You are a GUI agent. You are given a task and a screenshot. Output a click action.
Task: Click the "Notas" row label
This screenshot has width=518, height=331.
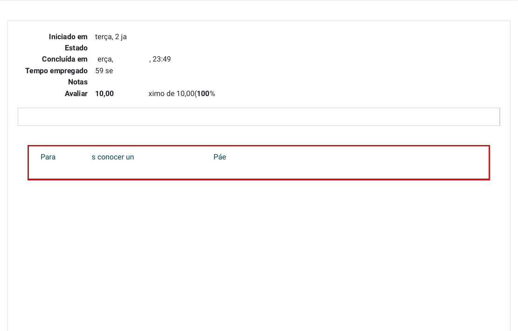click(x=78, y=82)
